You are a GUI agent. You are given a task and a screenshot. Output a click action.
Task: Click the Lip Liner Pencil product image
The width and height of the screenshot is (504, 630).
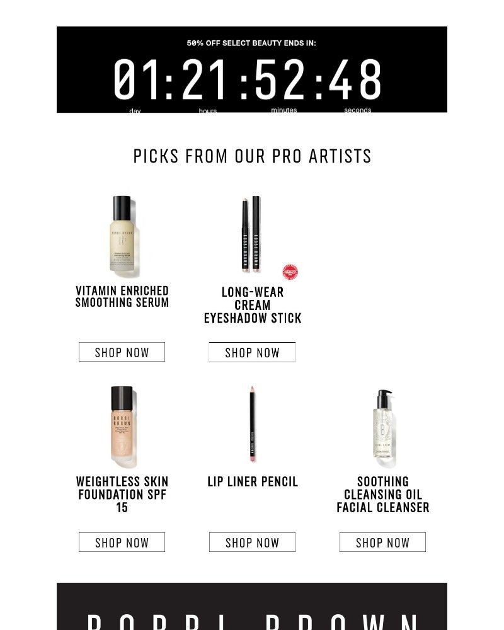point(252,425)
